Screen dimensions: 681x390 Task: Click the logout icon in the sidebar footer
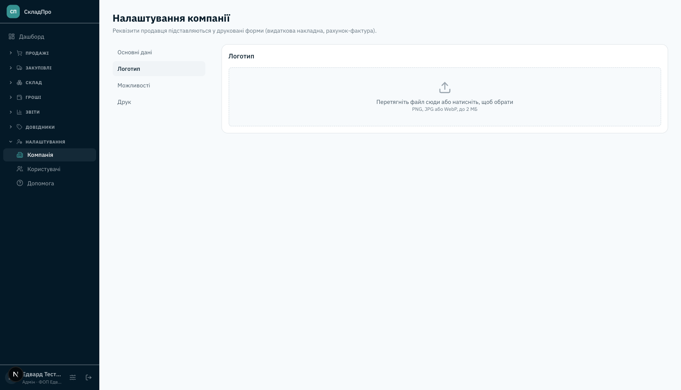(x=89, y=377)
